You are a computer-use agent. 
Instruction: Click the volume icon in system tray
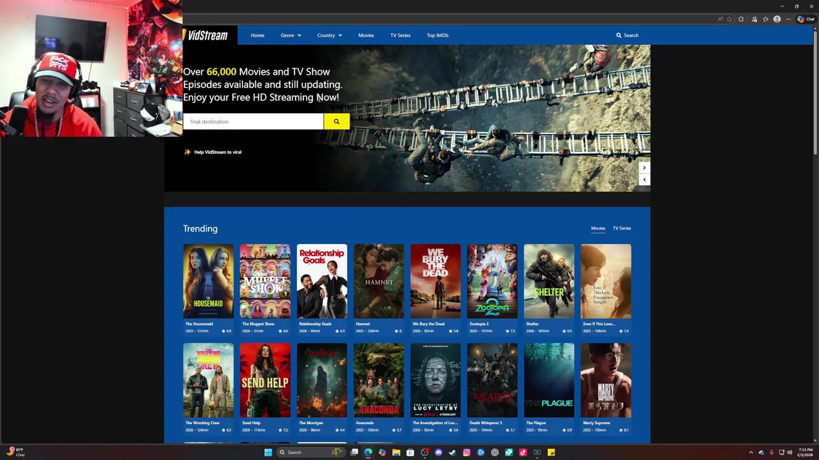point(790,452)
